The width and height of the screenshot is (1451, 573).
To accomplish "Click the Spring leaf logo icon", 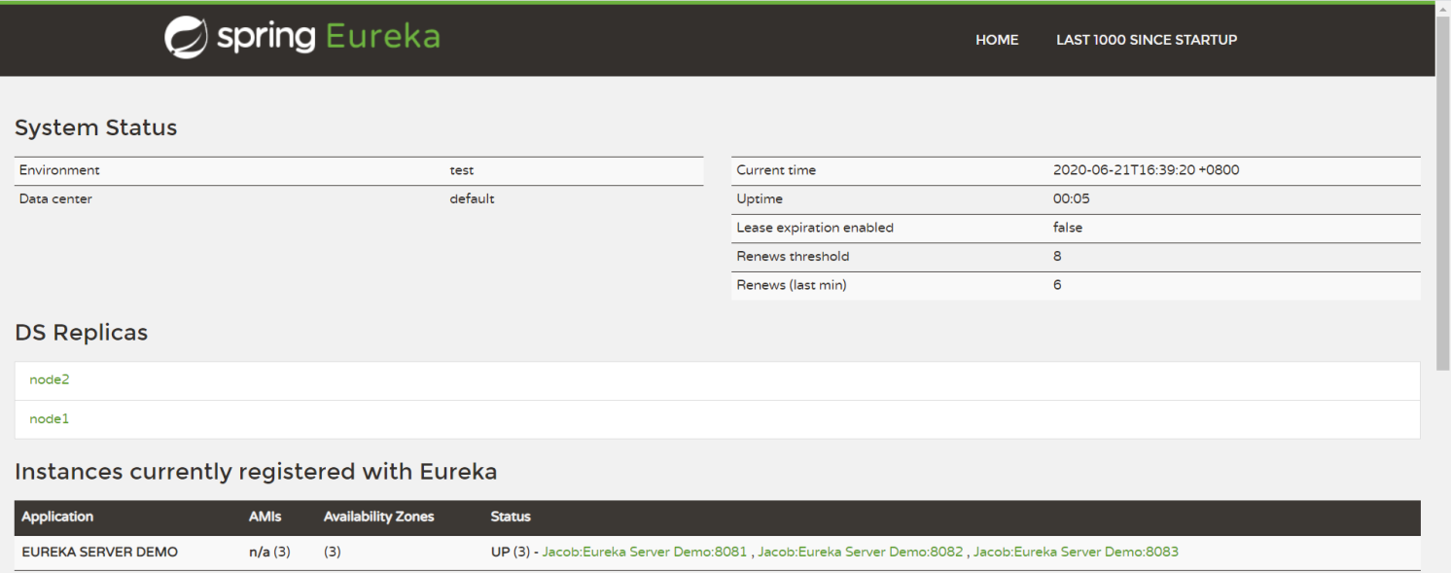I will [186, 38].
